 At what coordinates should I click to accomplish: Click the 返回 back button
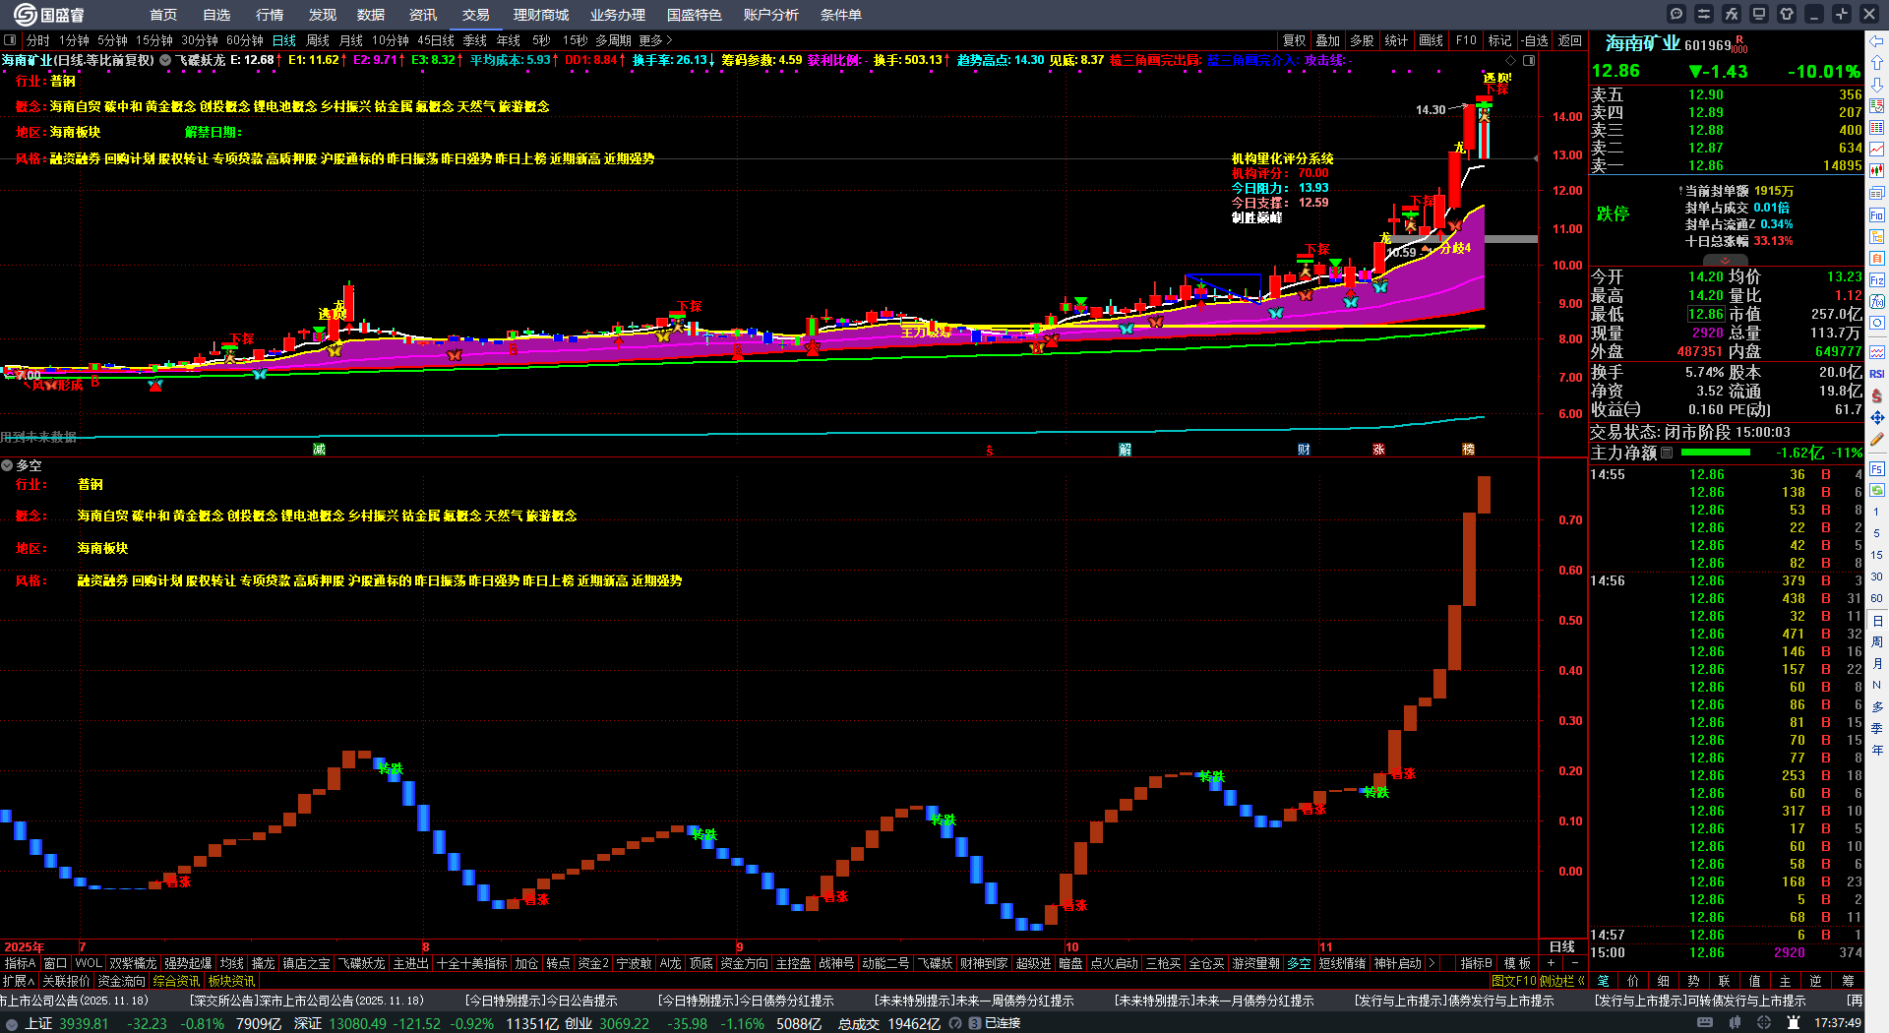click(1570, 40)
